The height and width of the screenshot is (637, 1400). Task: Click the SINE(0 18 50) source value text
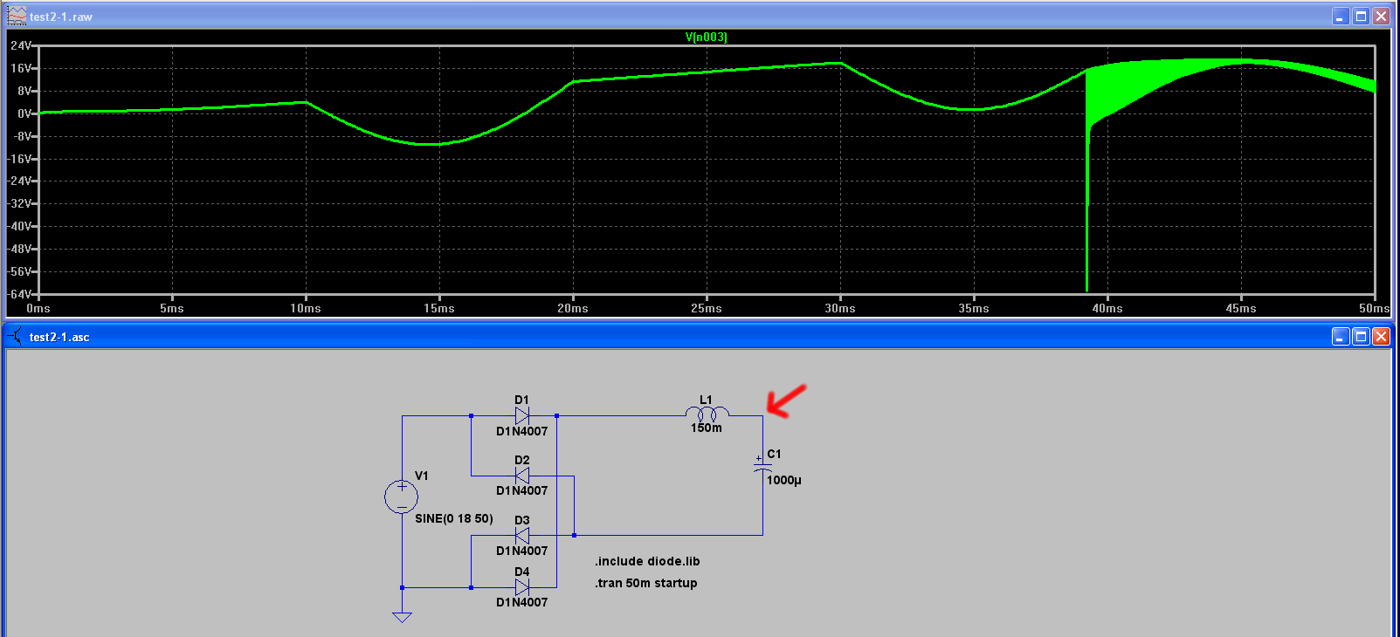pyautogui.click(x=454, y=518)
